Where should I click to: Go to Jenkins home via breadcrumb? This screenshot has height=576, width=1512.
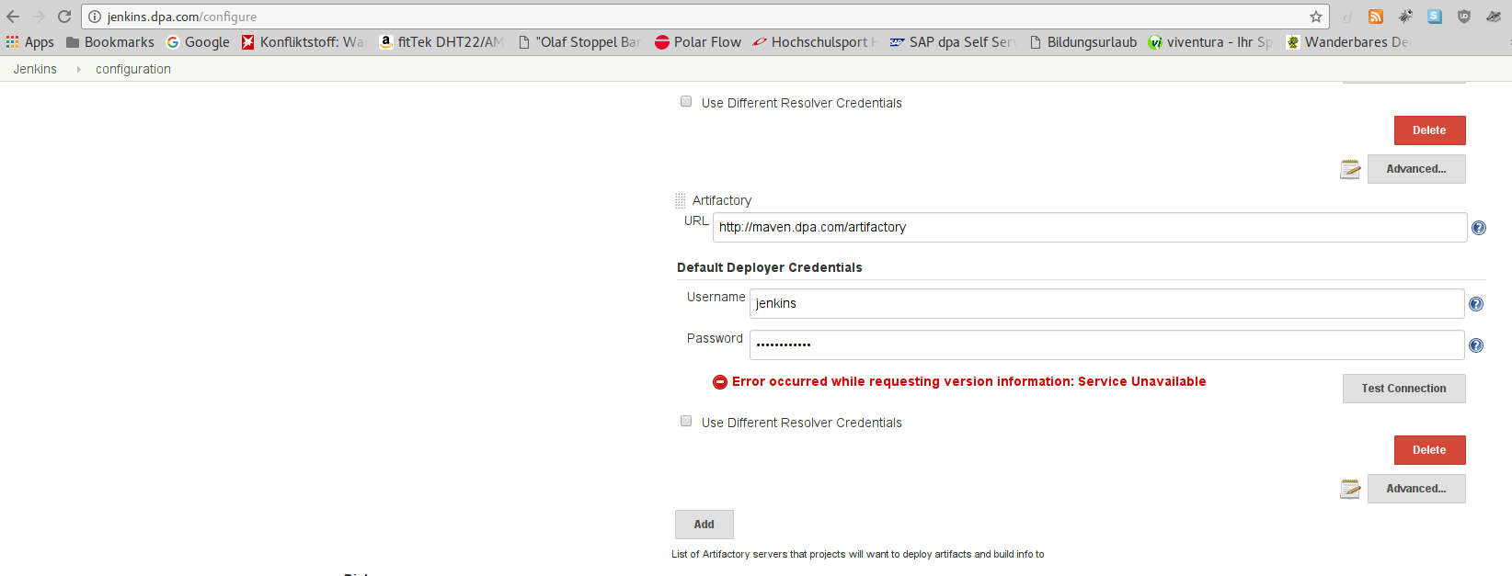tap(35, 69)
